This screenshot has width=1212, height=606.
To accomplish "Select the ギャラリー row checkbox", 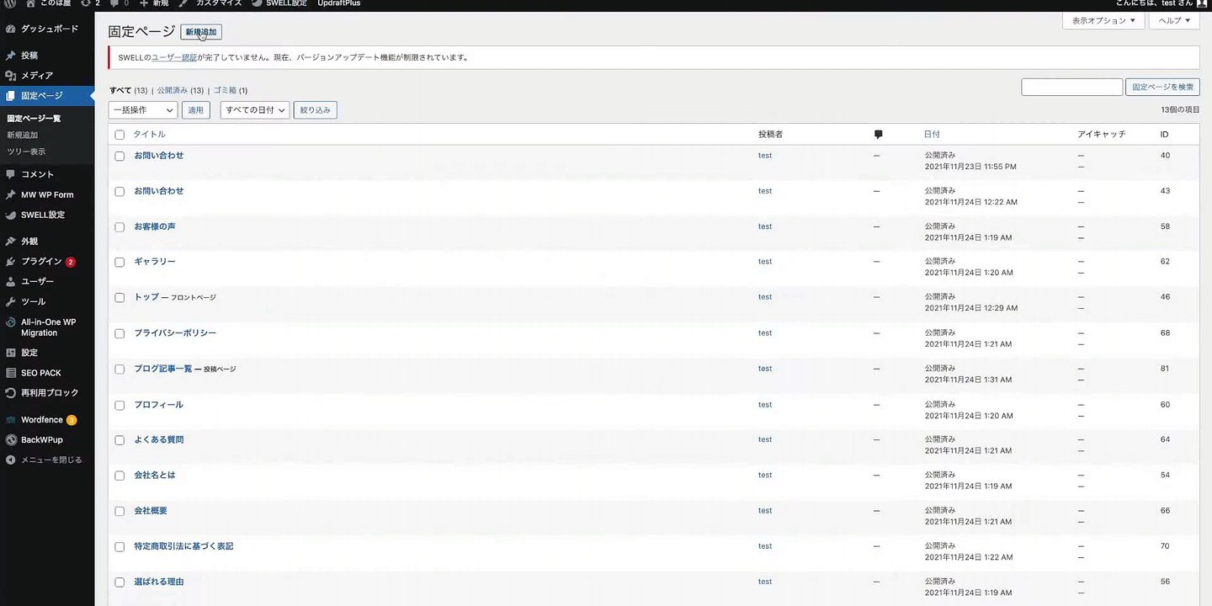I will tap(120, 263).
